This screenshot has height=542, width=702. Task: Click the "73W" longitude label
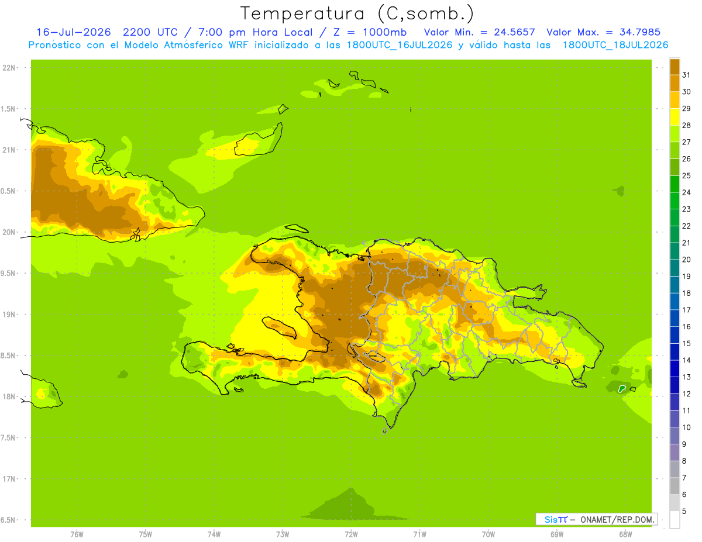pyautogui.click(x=283, y=534)
